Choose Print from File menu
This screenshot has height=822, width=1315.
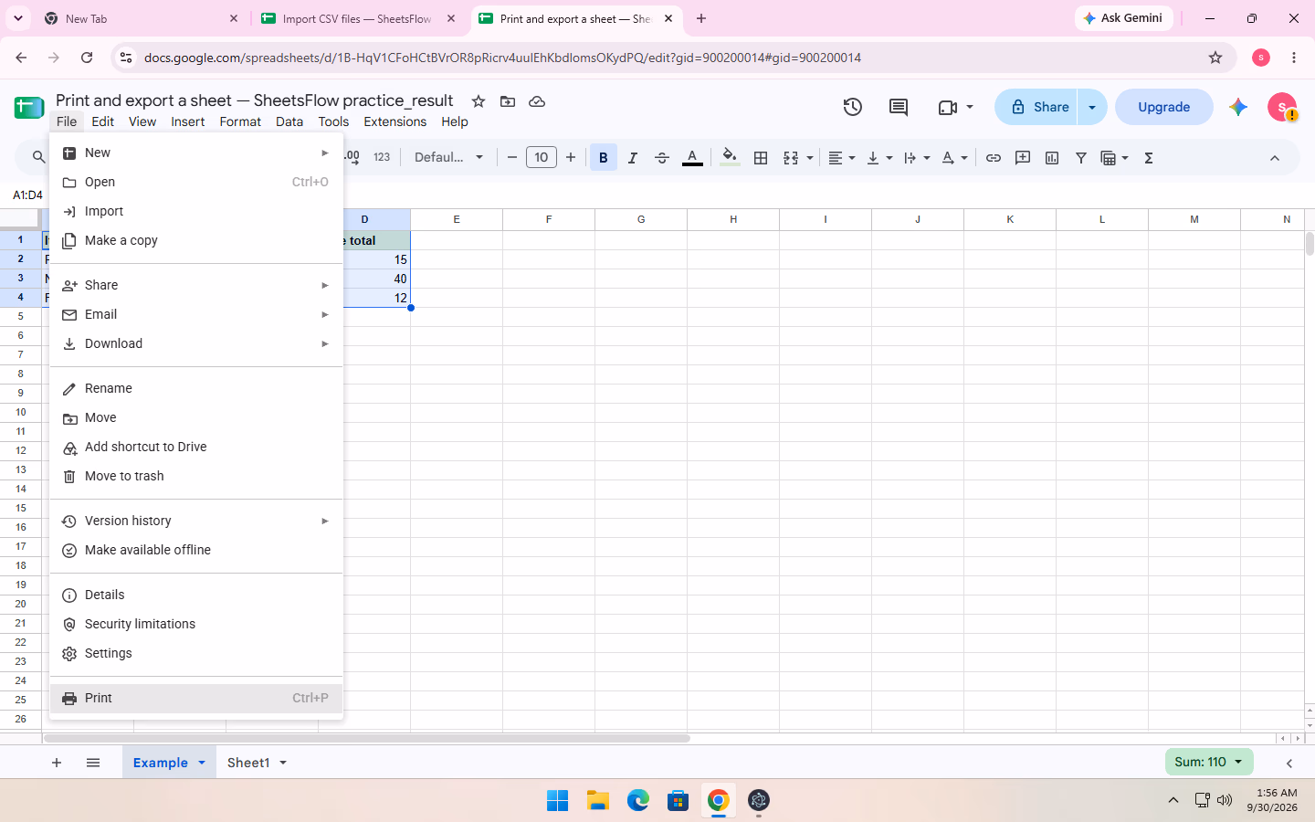pyautogui.click(x=196, y=698)
